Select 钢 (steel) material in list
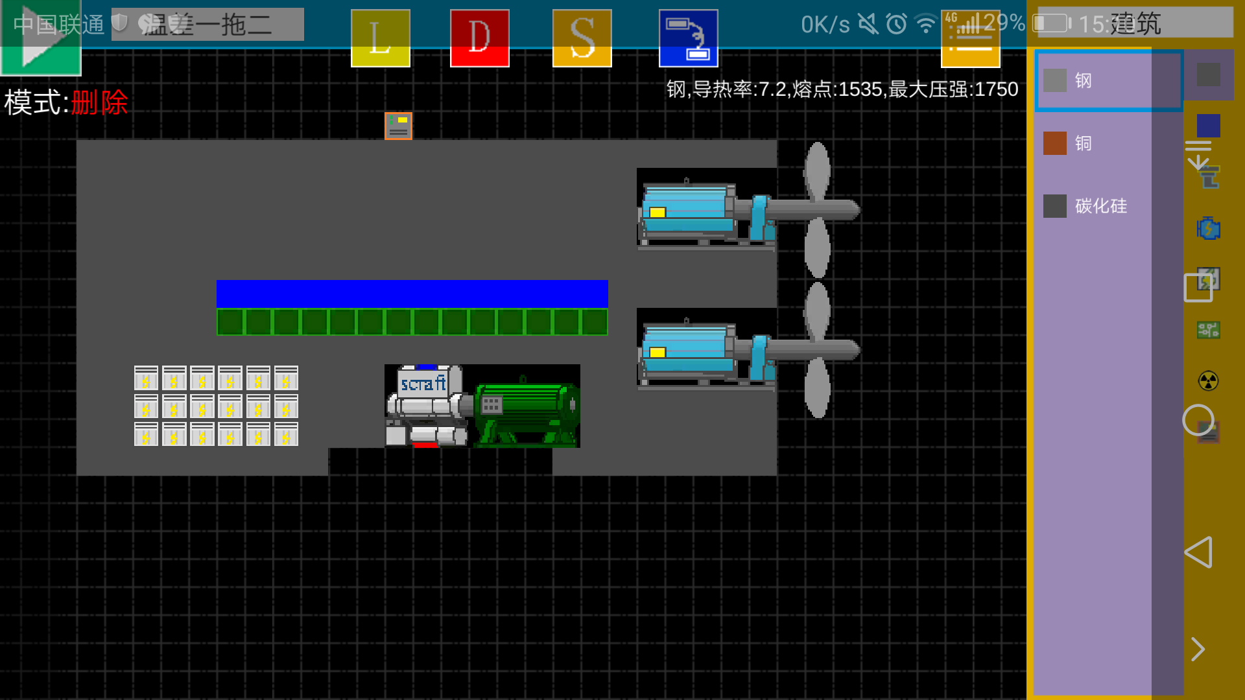Viewport: 1245px width, 700px height. (1109, 81)
